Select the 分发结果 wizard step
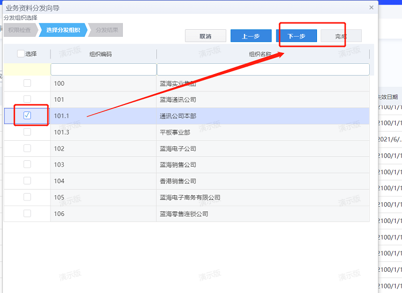This screenshot has height=293, width=402. pyautogui.click(x=107, y=30)
